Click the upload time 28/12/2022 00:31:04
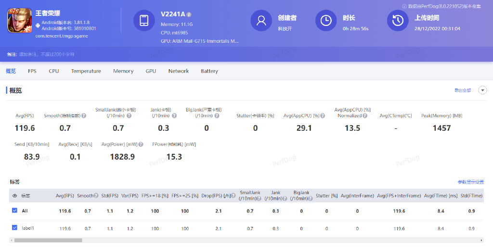 click(437, 28)
